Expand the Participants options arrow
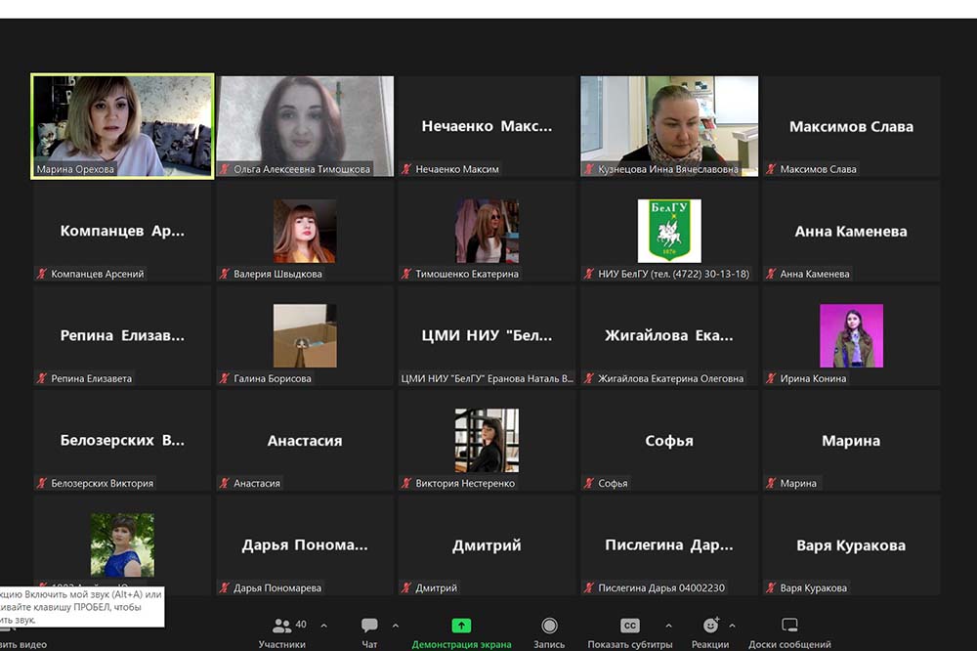 tap(324, 625)
